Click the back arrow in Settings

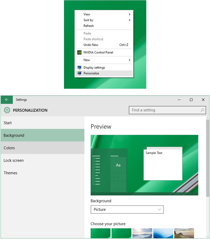(x=7, y=100)
